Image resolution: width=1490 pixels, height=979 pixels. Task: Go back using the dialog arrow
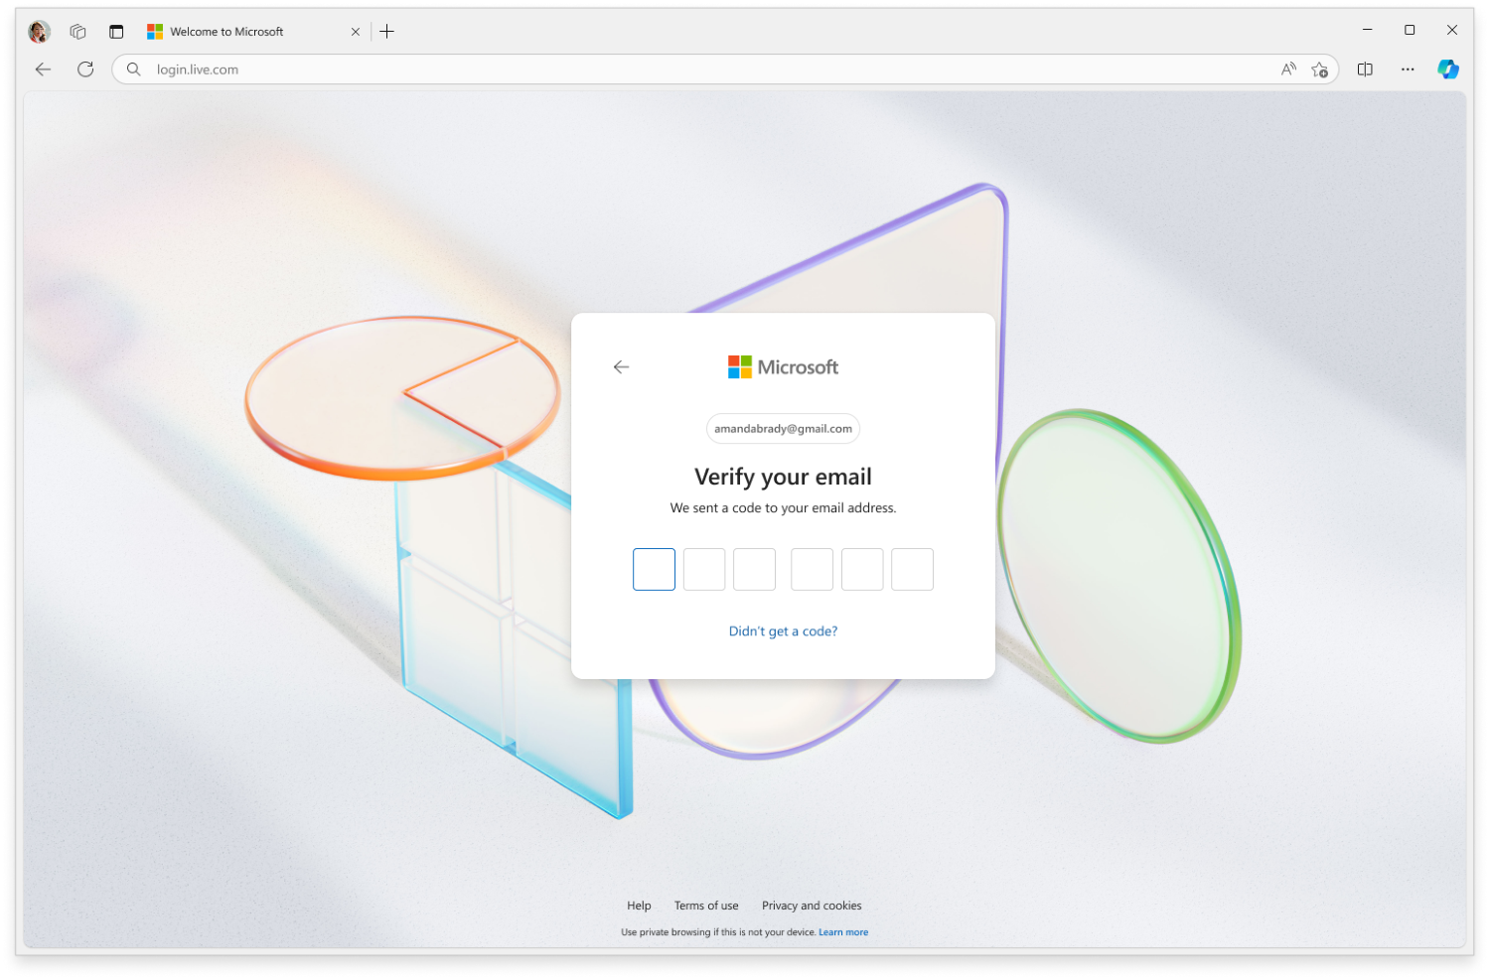coord(622,367)
